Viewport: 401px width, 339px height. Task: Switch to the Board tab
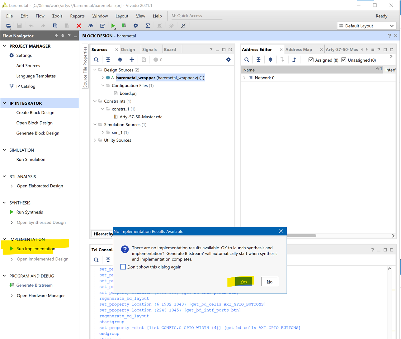click(x=170, y=49)
